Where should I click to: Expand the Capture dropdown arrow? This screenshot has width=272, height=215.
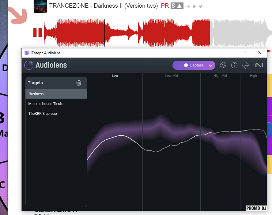pyautogui.click(x=210, y=65)
